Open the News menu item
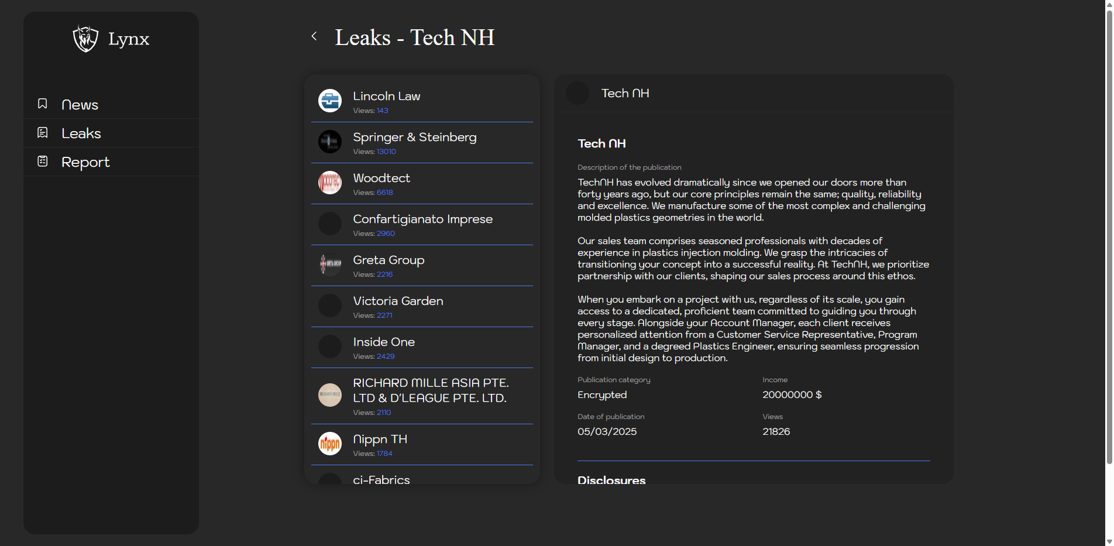This screenshot has width=1114, height=546. [x=80, y=105]
